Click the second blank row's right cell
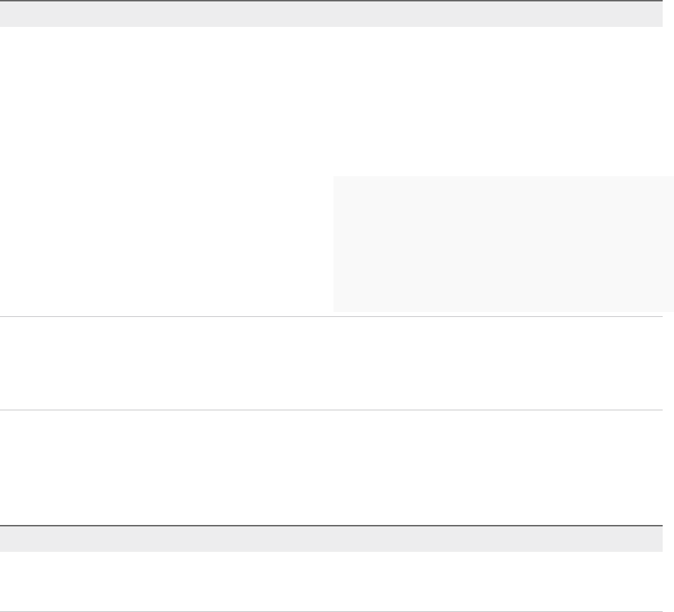This screenshot has width=674, height=612. click(496, 362)
